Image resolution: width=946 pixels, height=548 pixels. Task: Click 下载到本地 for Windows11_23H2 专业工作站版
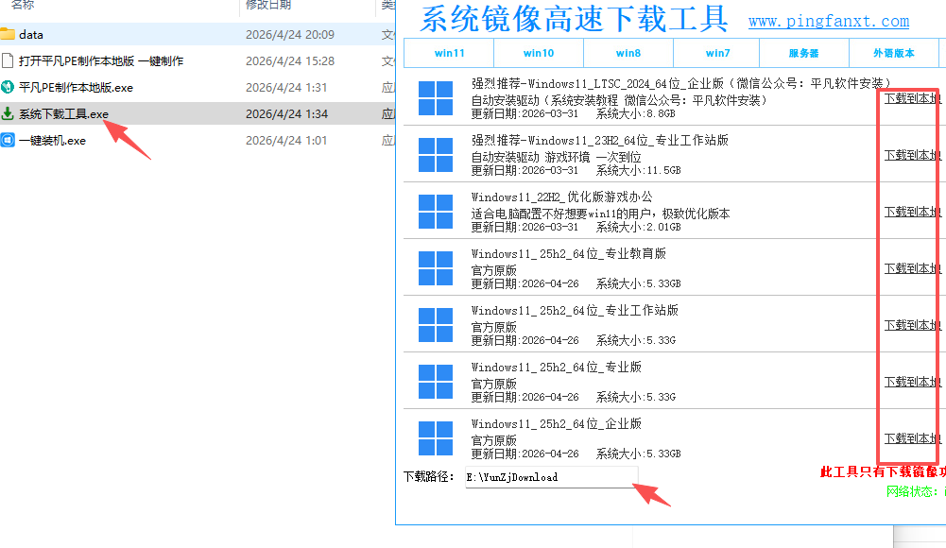[x=912, y=155]
